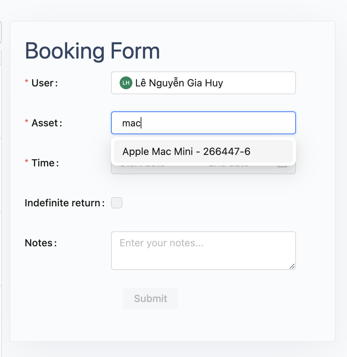Enable the Indefinite return checkbox
The image size is (347, 357).
(117, 203)
